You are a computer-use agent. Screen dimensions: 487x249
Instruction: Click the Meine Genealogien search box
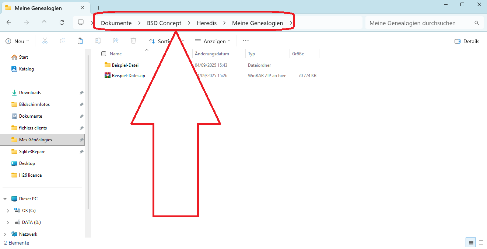[420, 23]
